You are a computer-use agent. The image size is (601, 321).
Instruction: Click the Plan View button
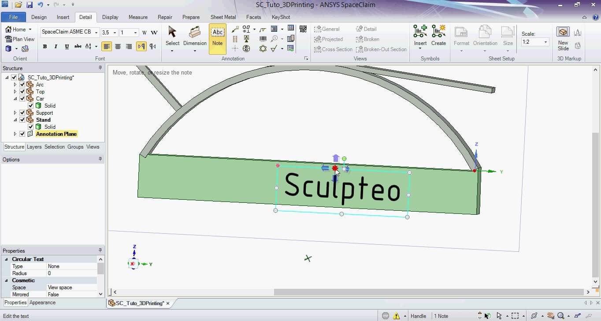tap(20, 39)
